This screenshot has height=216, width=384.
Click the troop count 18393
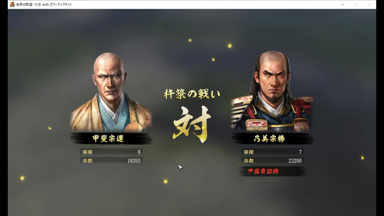point(134,161)
